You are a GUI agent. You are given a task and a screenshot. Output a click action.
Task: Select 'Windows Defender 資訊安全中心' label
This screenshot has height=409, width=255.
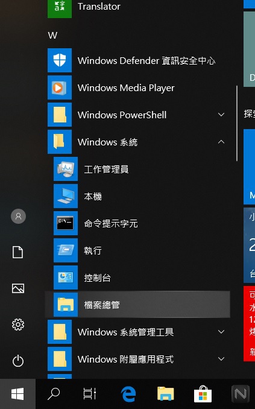(x=146, y=60)
